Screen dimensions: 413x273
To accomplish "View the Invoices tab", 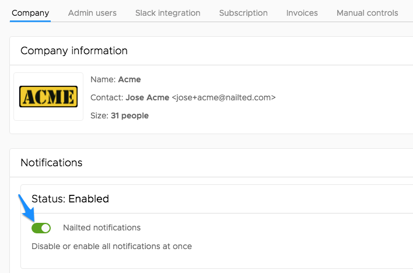I will [302, 13].
